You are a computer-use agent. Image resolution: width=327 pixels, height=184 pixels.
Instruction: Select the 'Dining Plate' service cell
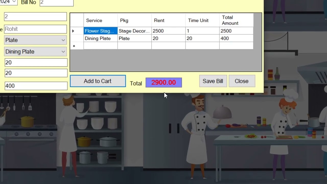[101, 38]
